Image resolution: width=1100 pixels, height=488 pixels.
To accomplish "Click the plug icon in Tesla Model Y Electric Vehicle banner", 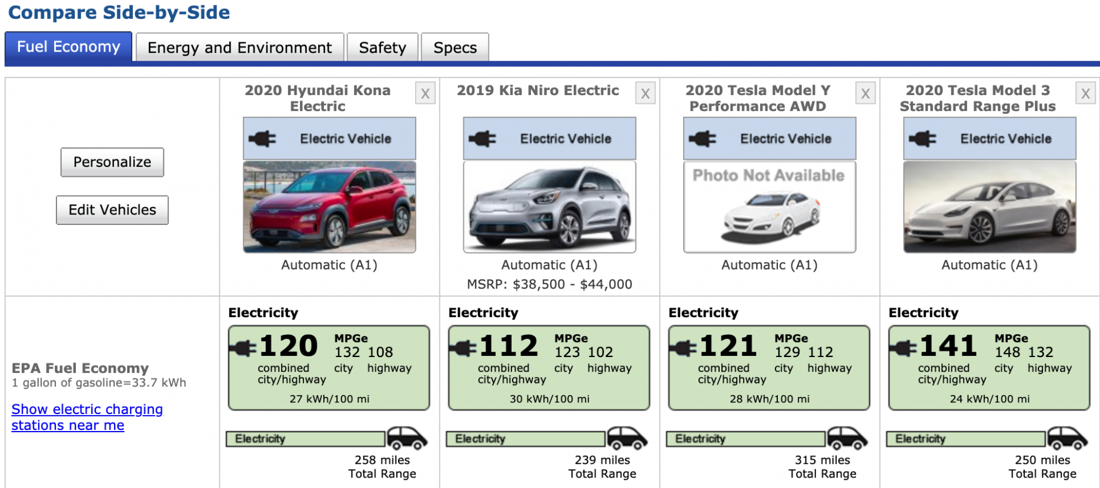I will pos(703,139).
